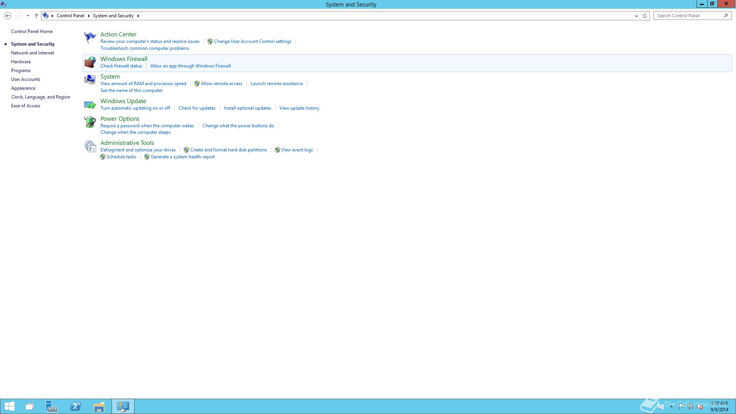The image size is (736, 414).
Task: Open Change User Account Control settings
Action: tap(253, 41)
